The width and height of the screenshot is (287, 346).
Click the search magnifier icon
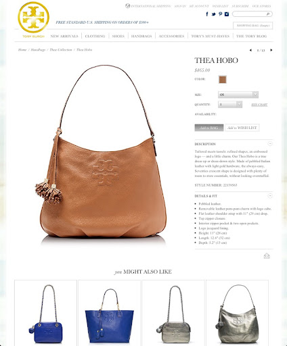(x=268, y=14)
